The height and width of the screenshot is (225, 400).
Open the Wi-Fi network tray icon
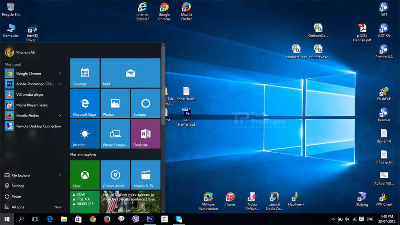(354, 219)
